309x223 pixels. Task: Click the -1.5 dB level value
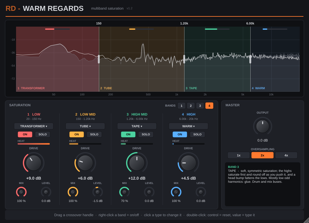pos(98,201)
